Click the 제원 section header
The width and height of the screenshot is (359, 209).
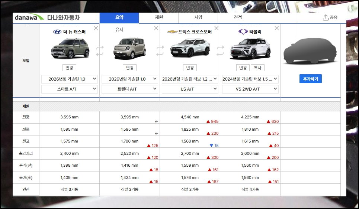coord(26,106)
